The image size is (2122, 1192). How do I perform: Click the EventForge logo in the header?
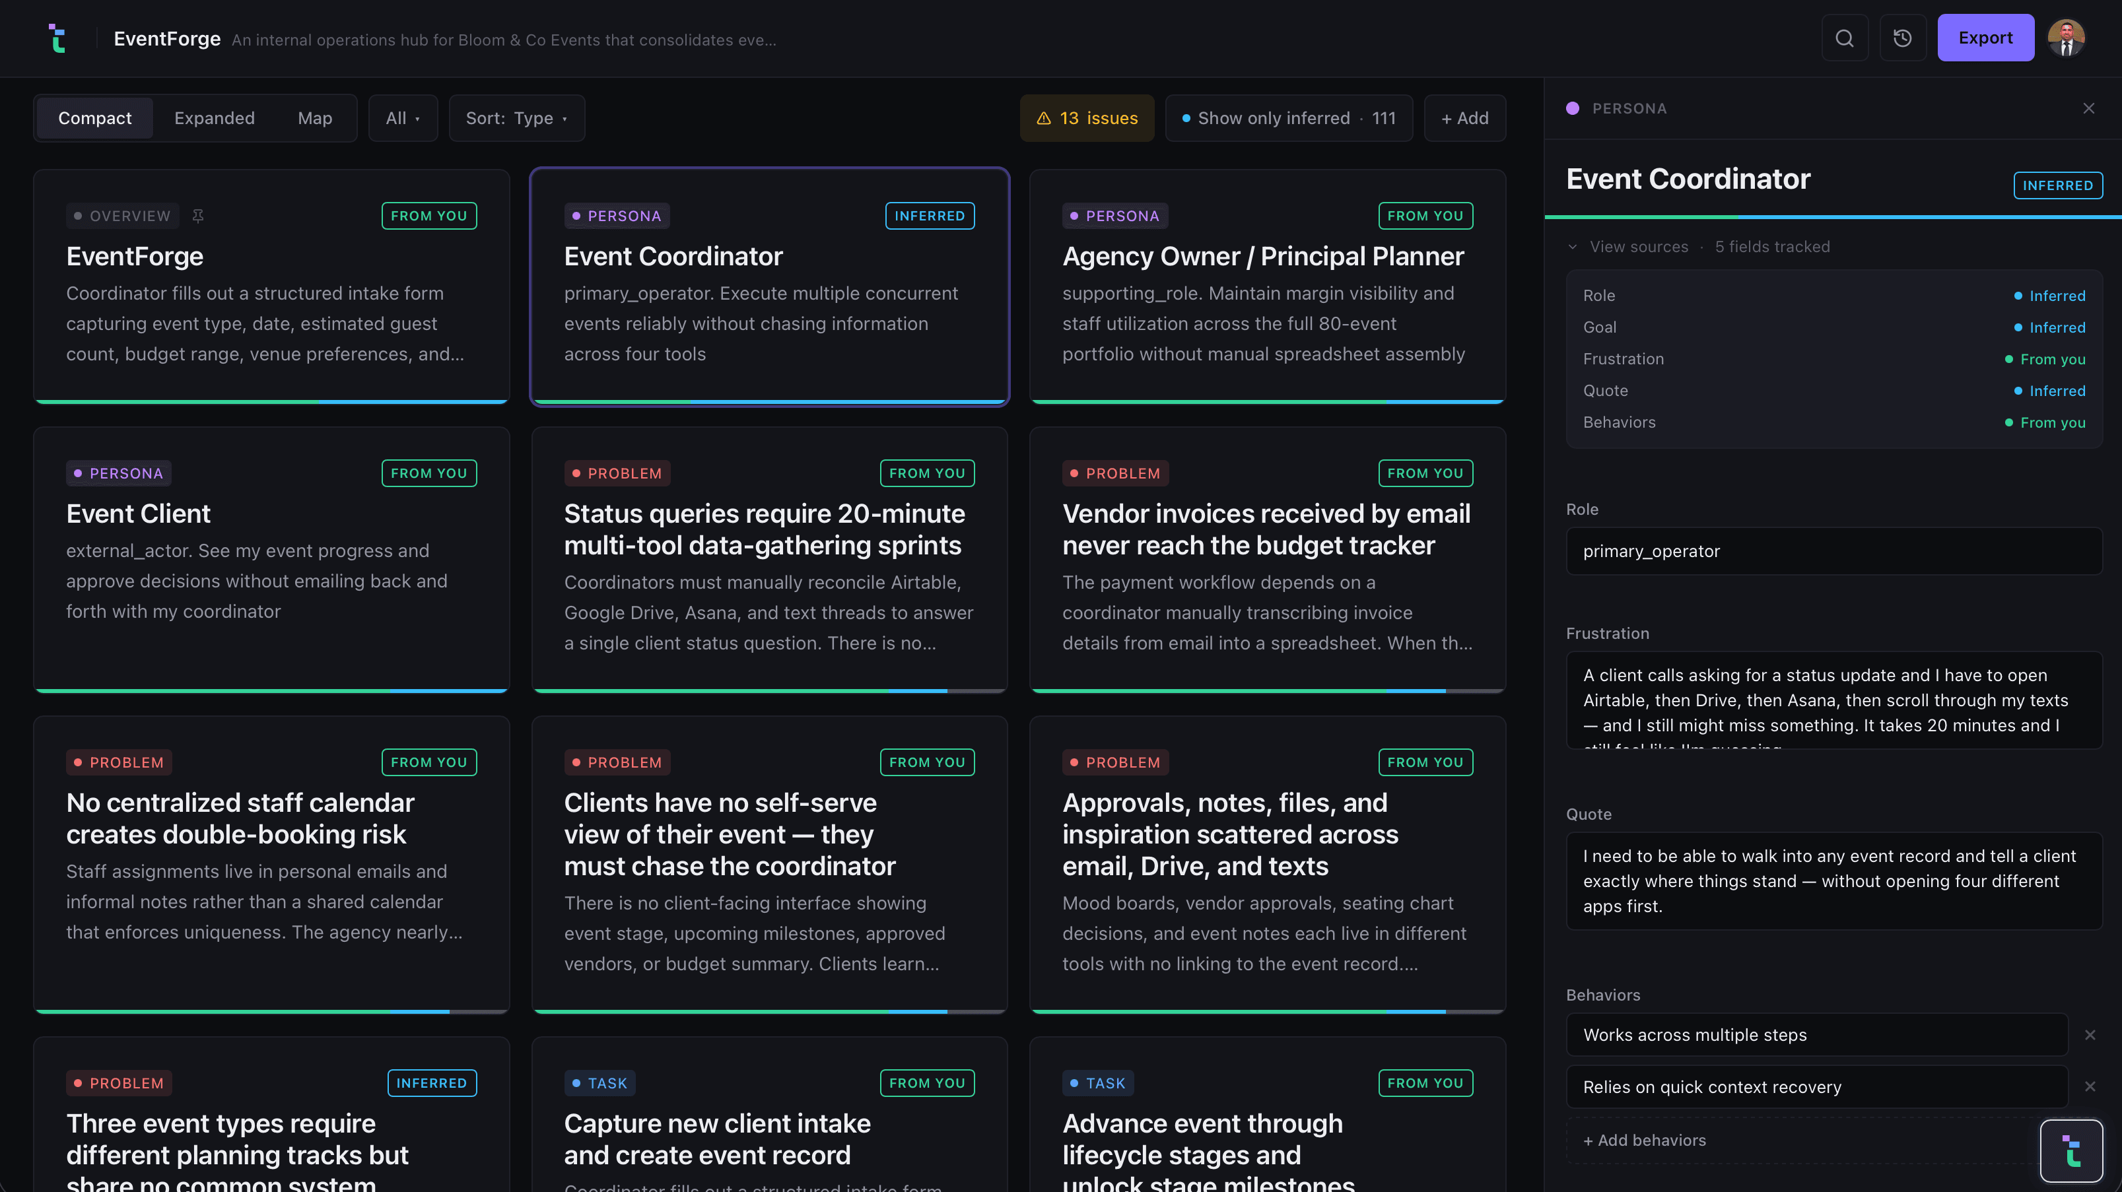pyautogui.click(x=57, y=38)
